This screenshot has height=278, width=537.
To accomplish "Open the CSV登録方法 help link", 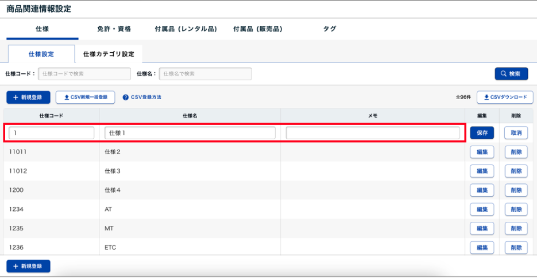I will click(x=142, y=97).
